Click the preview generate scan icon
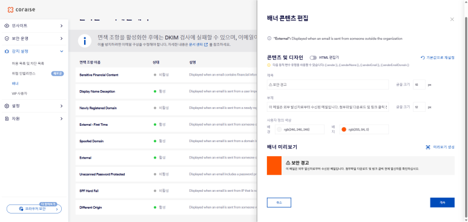468x222 pixels. click(428, 147)
